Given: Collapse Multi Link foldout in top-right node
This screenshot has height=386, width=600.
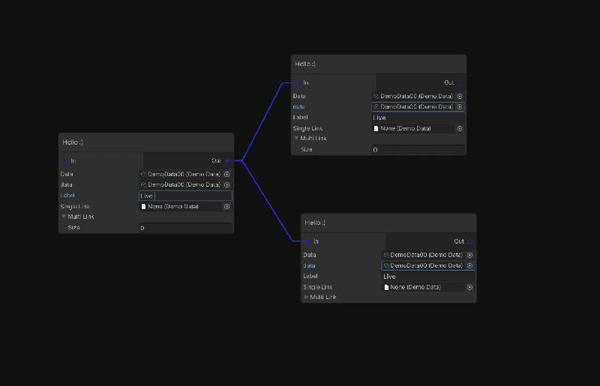Looking at the screenshot, I should click(x=296, y=139).
